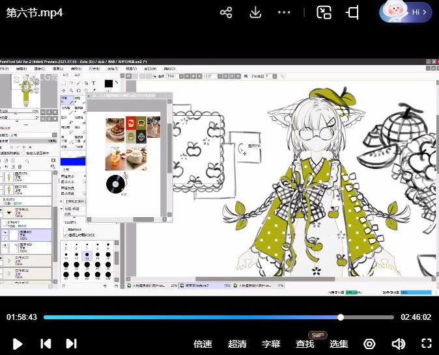Mute audio with the speaker icon
This screenshot has height=355, width=439.
pos(398,344)
